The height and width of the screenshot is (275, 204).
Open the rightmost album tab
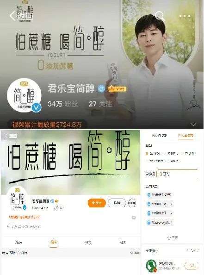point(123,243)
